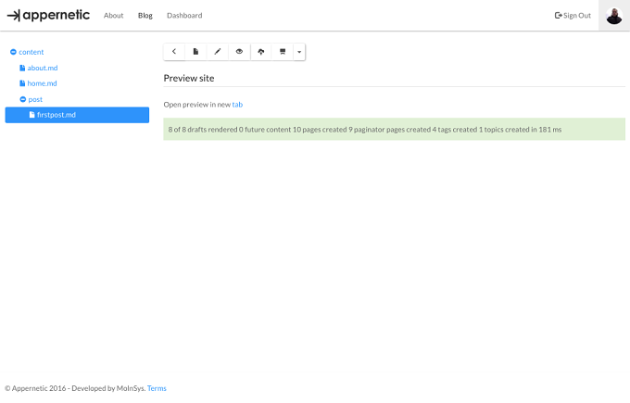Click the presentation board toolbar icon
This screenshot has height=403, width=630.
point(283,52)
